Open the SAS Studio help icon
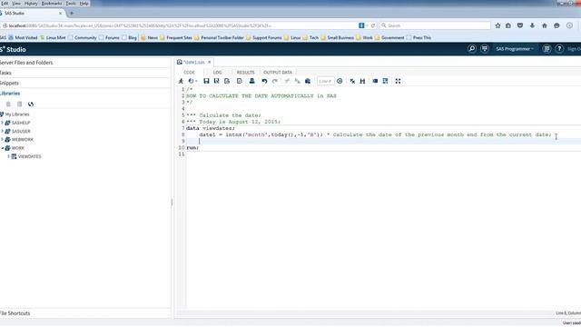581x327 pixels. click(559, 49)
